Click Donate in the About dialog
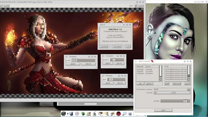208x117 pixels. coord(117,47)
